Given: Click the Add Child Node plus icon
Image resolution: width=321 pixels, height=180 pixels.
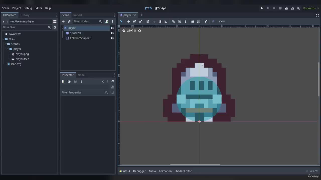Looking at the screenshot, I should click(63, 21).
